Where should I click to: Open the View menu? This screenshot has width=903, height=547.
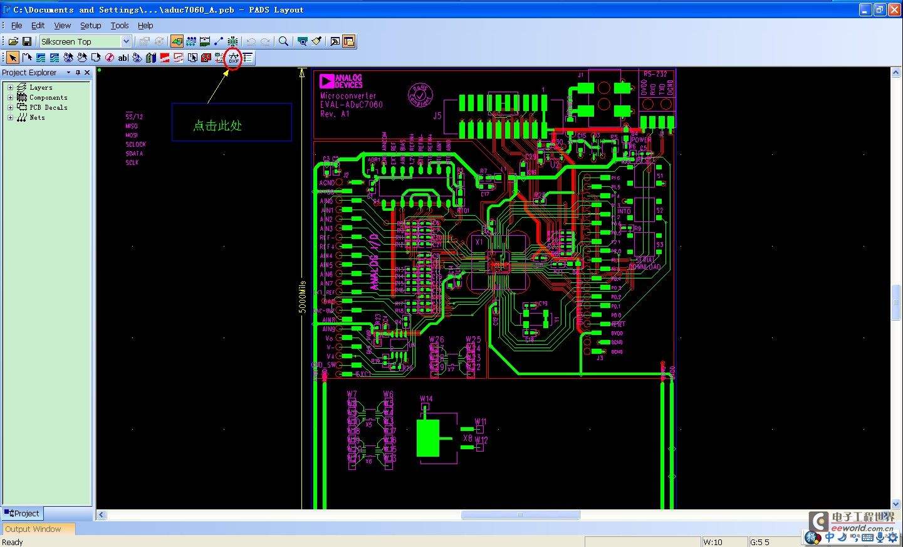point(62,26)
